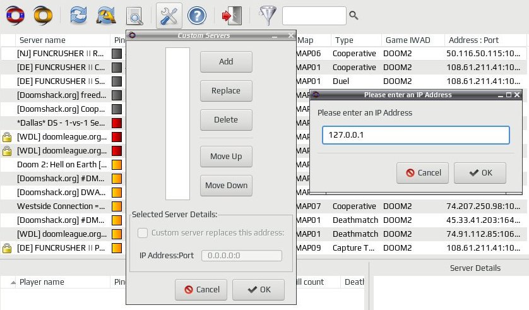Click OK in the IP Address dialog
The height and width of the screenshot is (310, 529).
tap(480, 173)
